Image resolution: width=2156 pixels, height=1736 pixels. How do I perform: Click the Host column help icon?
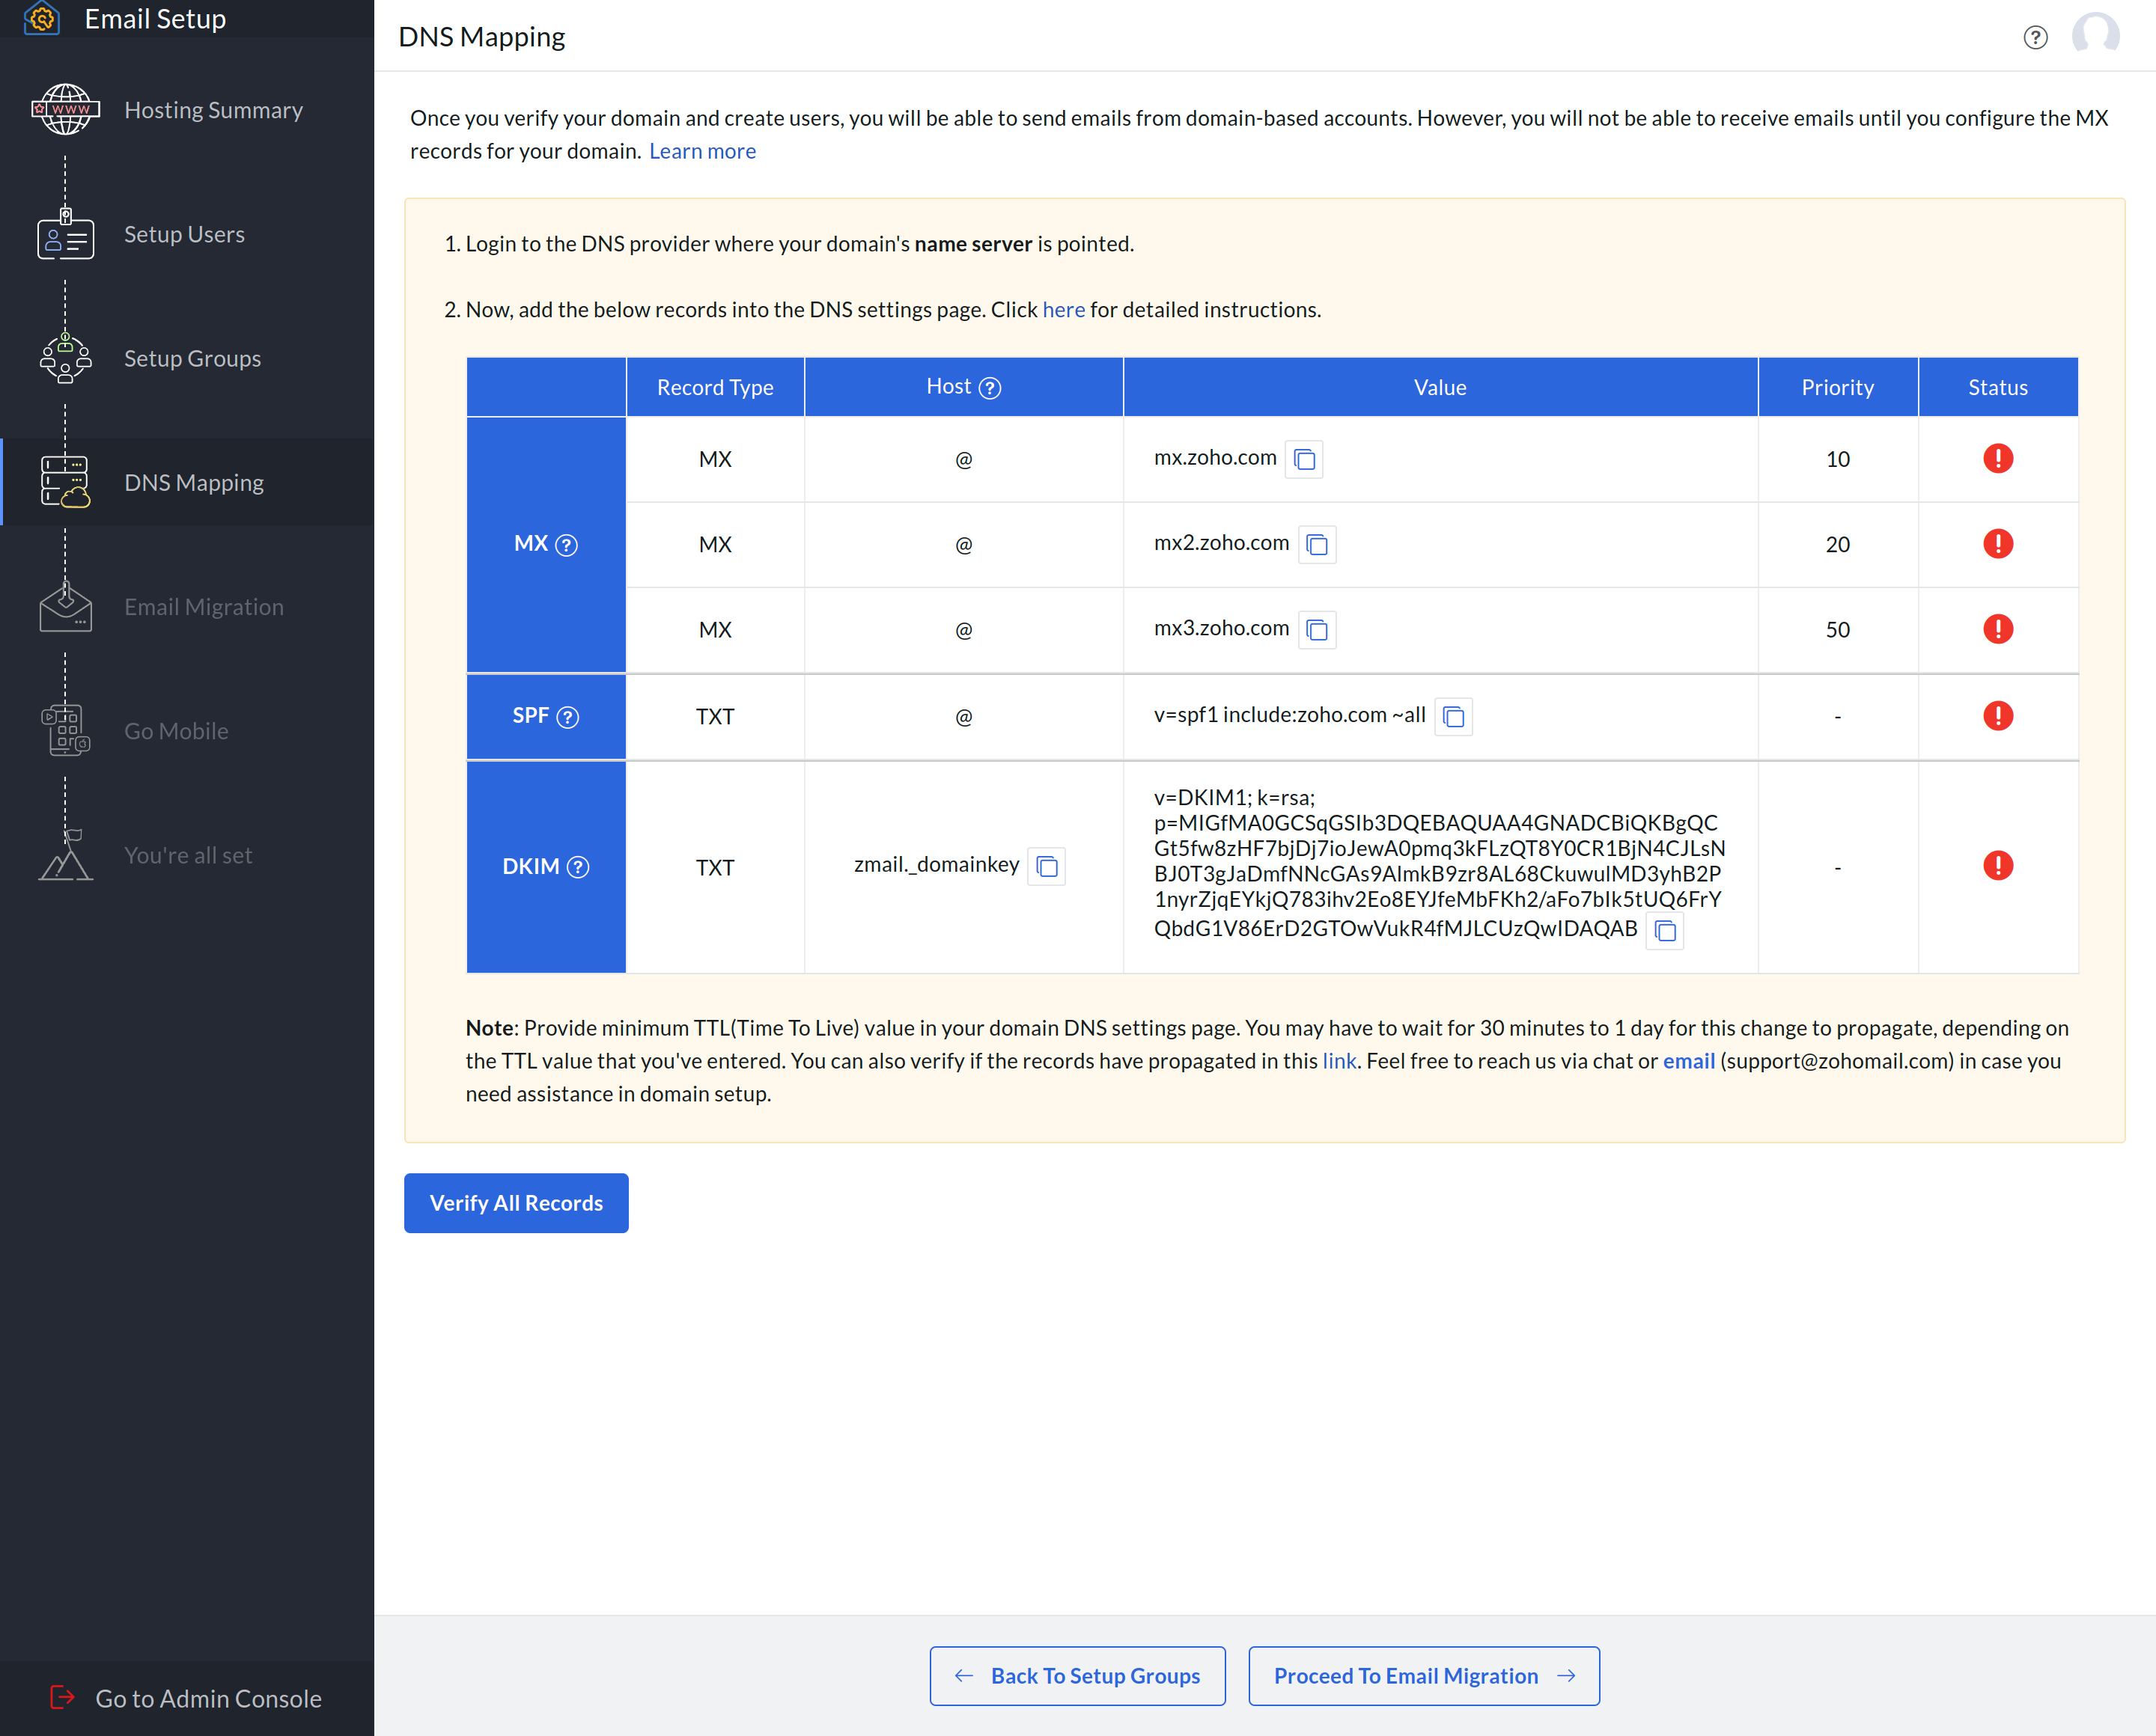(990, 388)
